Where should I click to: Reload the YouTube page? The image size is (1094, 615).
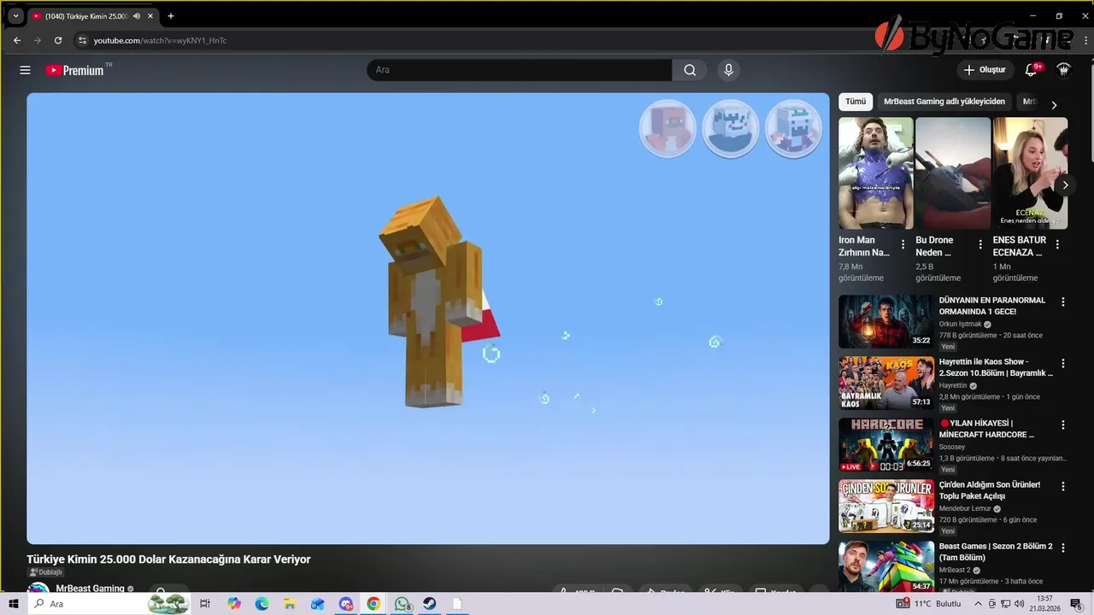tap(58, 40)
